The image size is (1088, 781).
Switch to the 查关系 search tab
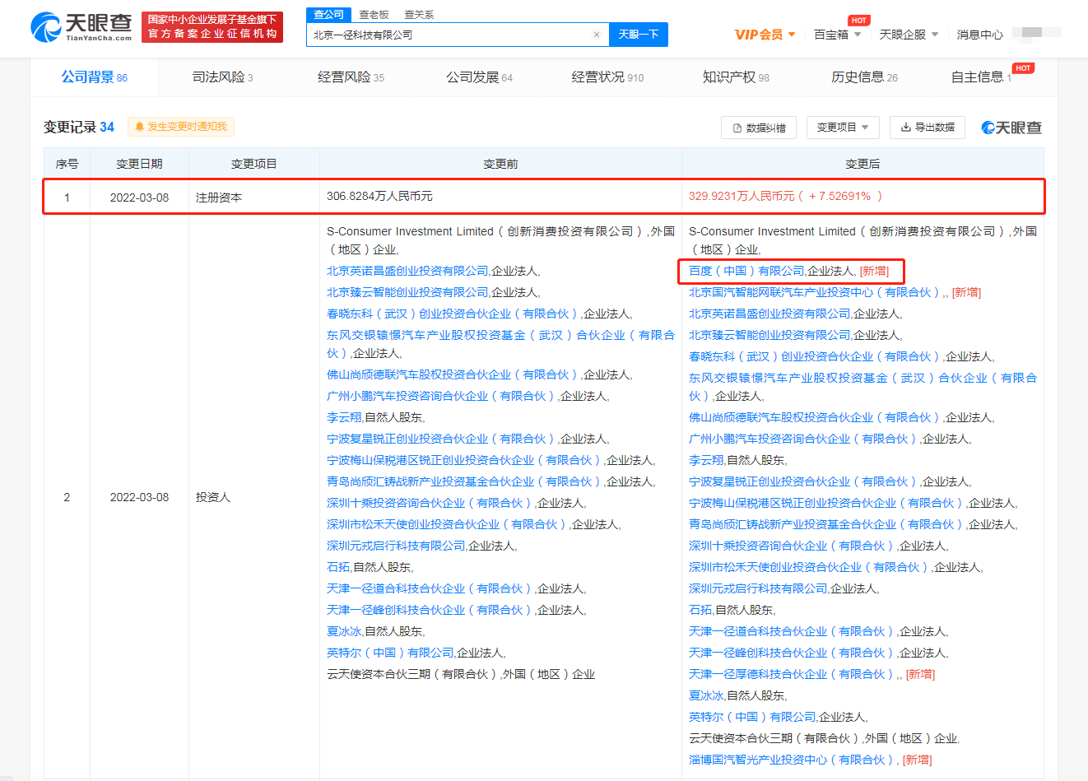419,15
